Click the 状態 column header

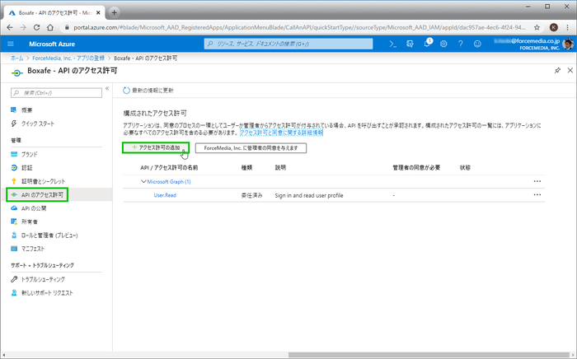(x=465, y=167)
